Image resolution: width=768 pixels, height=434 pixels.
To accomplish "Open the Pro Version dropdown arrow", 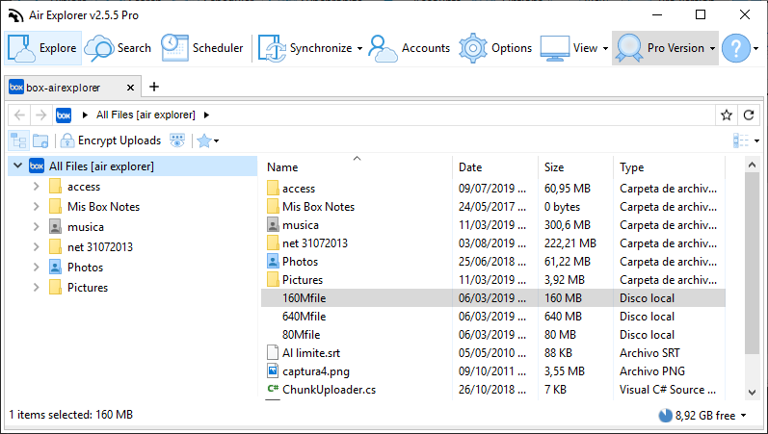I will pyautogui.click(x=712, y=48).
